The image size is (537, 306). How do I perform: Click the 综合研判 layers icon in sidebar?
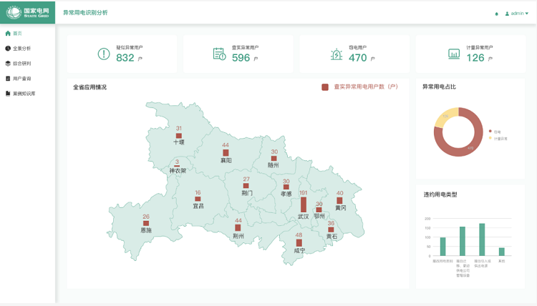[8, 64]
